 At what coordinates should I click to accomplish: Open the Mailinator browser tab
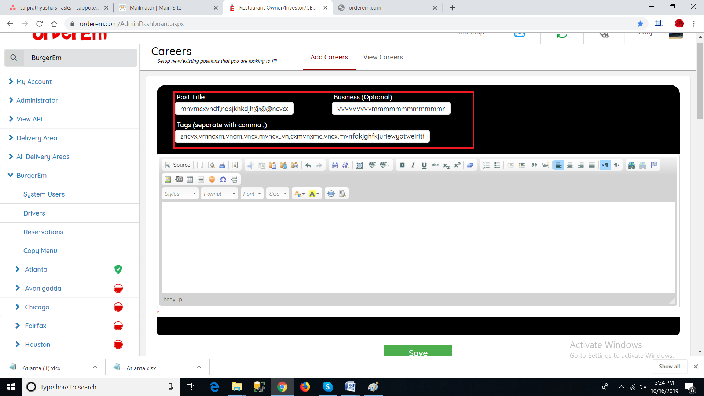(x=155, y=7)
